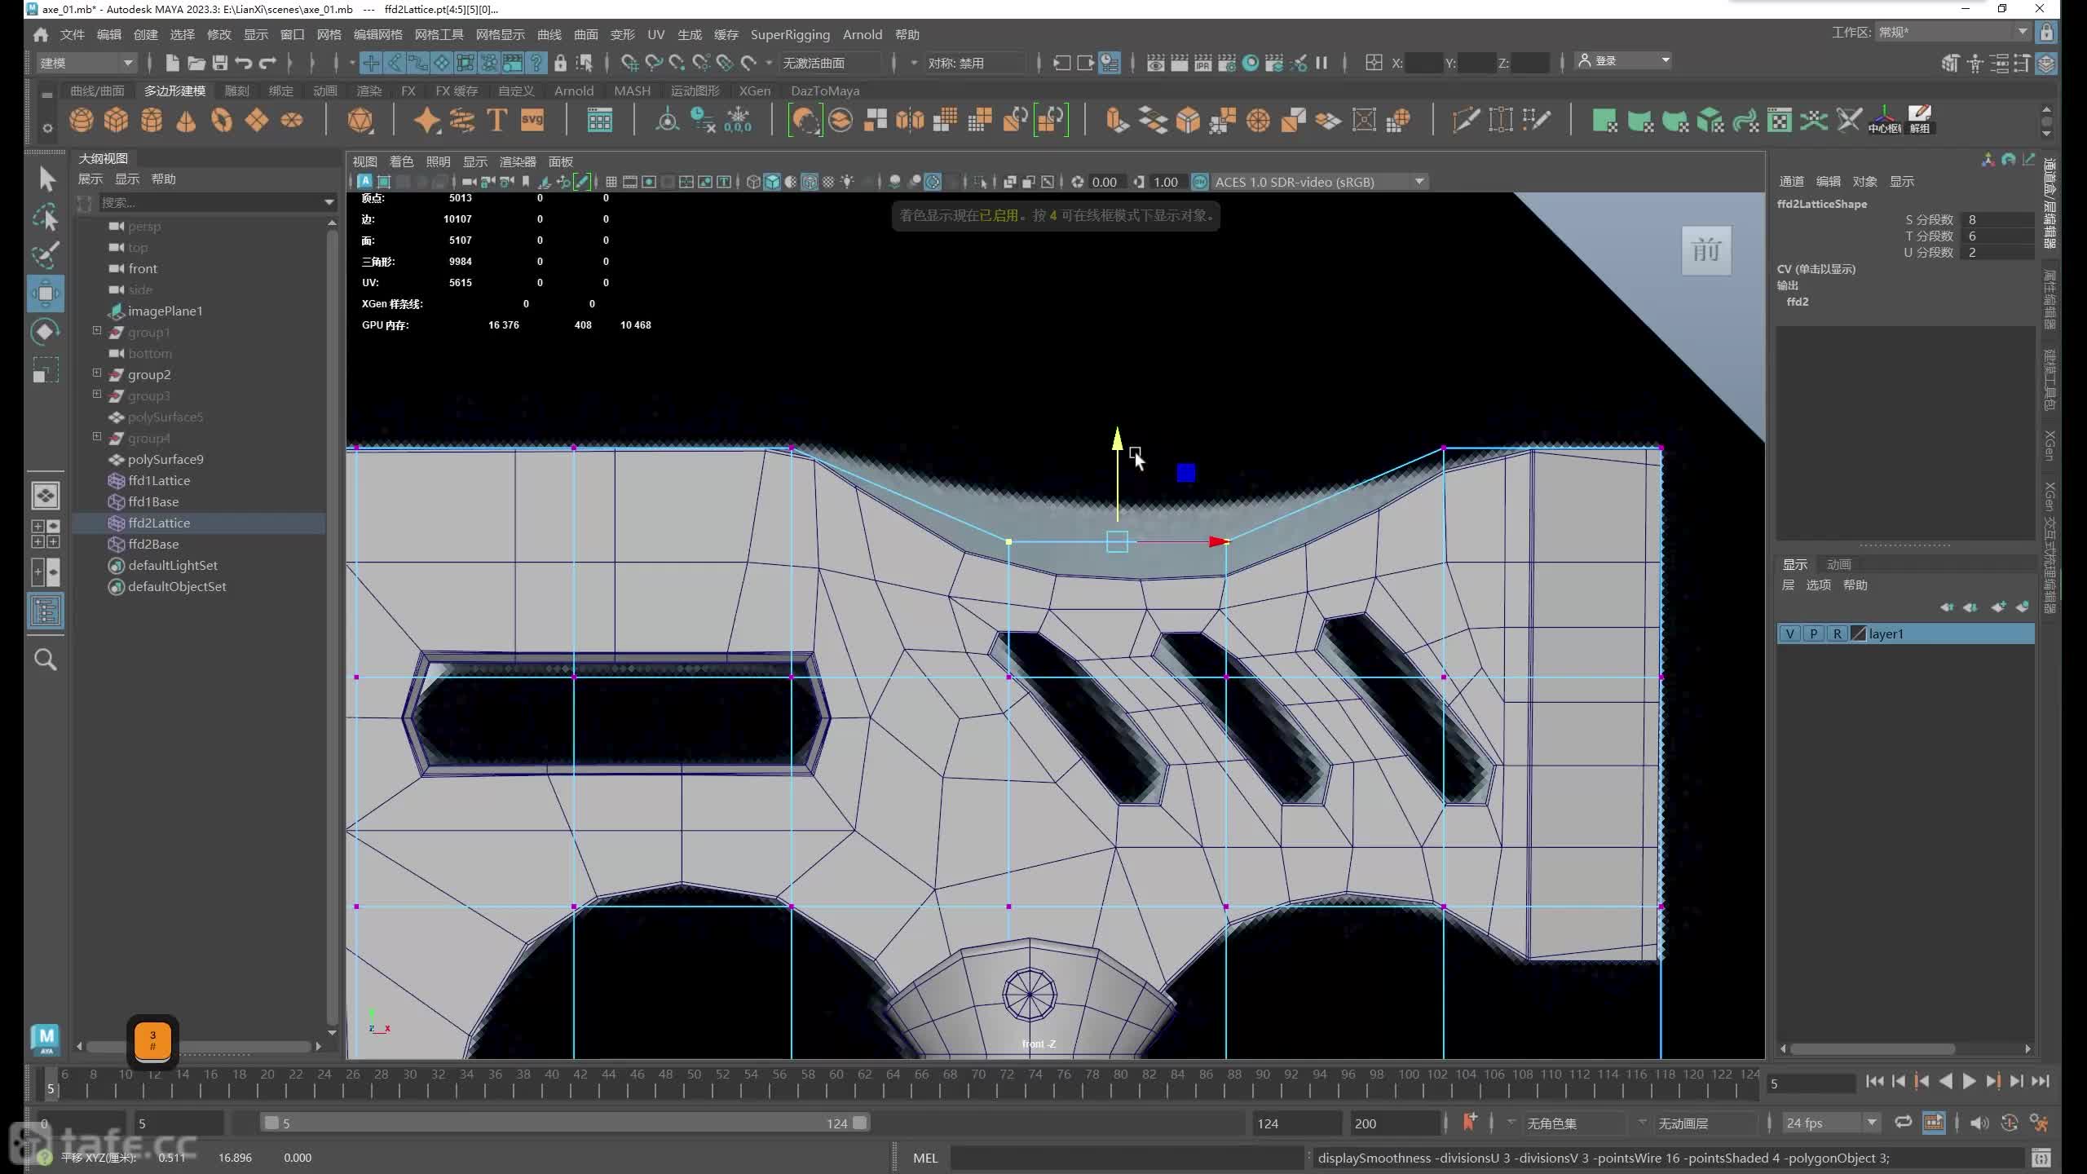The height and width of the screenshot is (1174, 2087).
Task: Open a scene with folder icon
Action: pos(196,62)
